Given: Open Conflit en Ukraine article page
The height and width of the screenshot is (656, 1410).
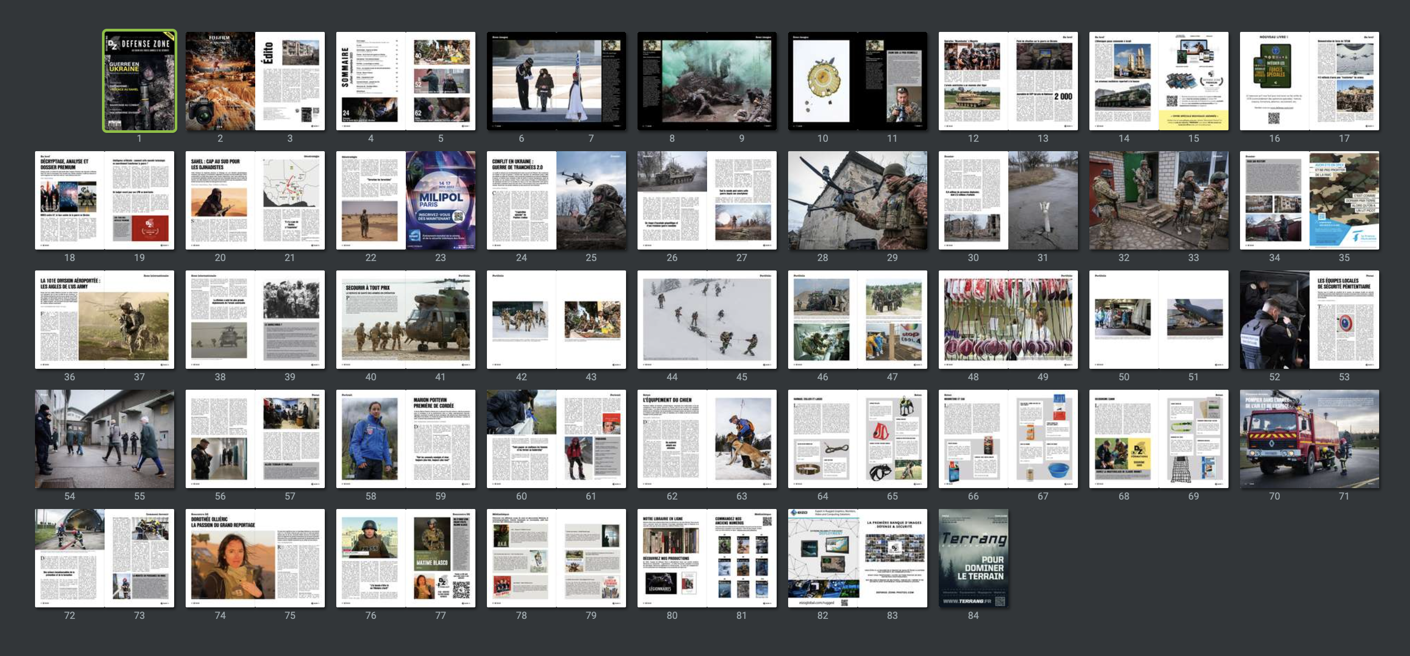Looking at the screenshot, I should click(x=521, y=200).
